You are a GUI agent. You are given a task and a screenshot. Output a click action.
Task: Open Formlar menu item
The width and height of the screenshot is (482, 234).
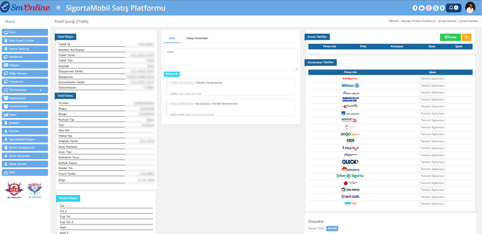(25, 131)
